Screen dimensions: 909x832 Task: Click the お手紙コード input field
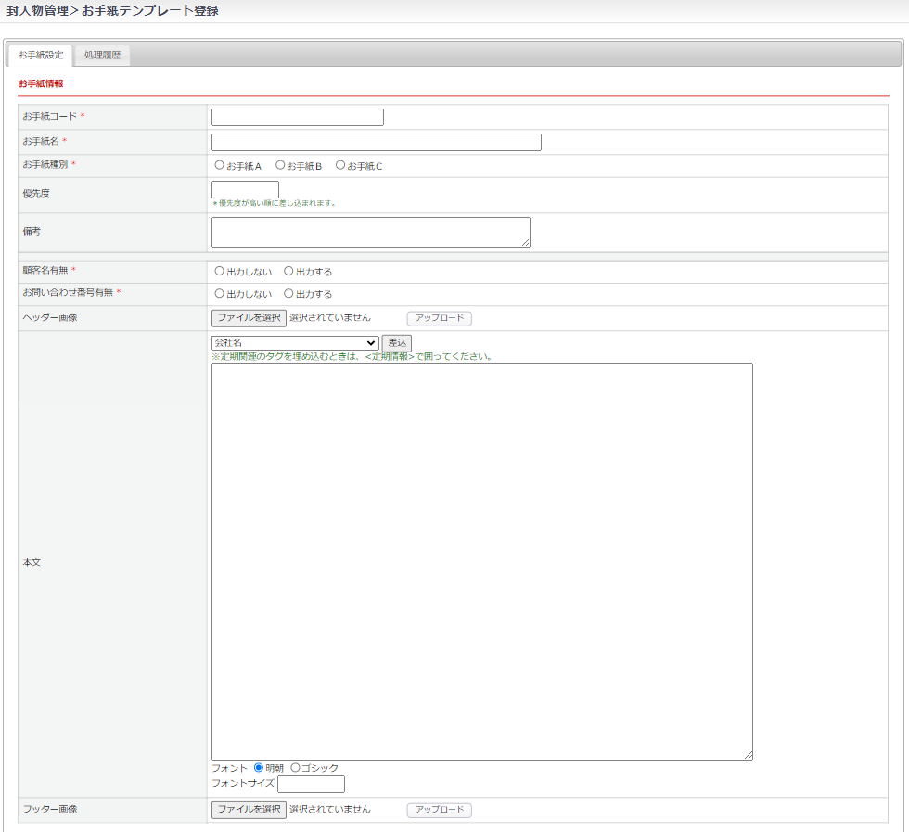click(297, 117)
